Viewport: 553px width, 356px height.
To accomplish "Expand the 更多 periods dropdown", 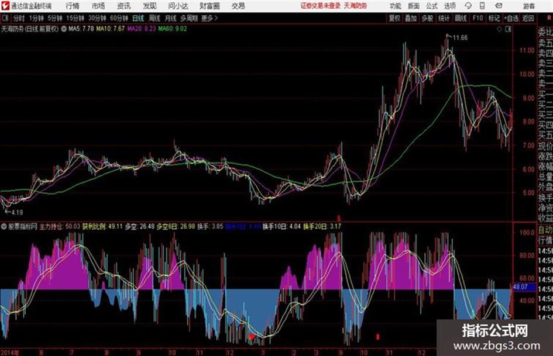I will click(209, 18).
